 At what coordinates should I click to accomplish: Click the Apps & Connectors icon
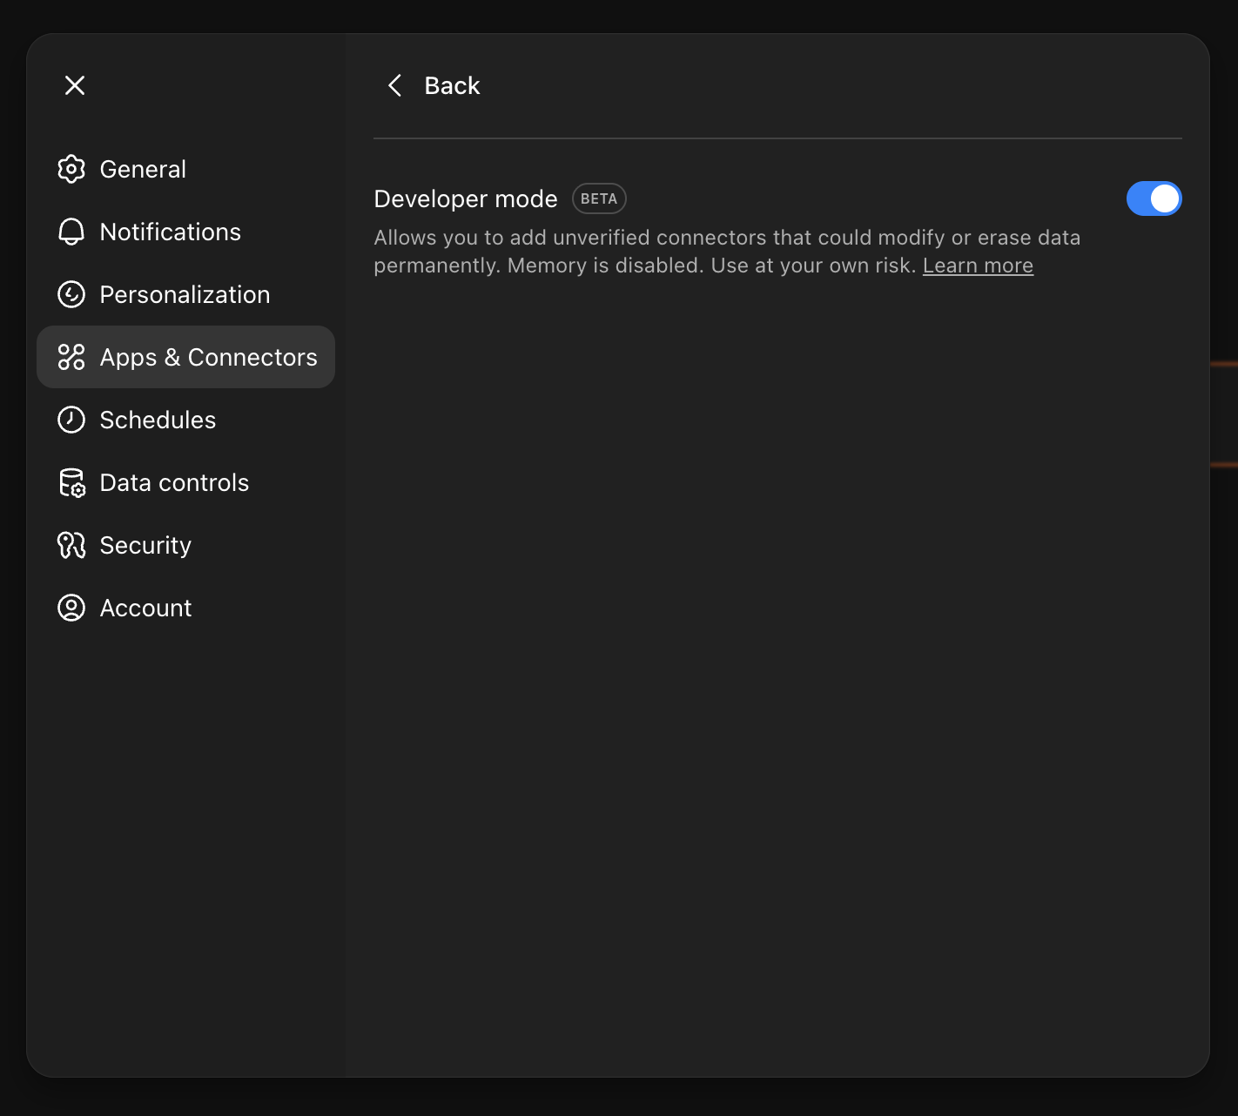71,357
